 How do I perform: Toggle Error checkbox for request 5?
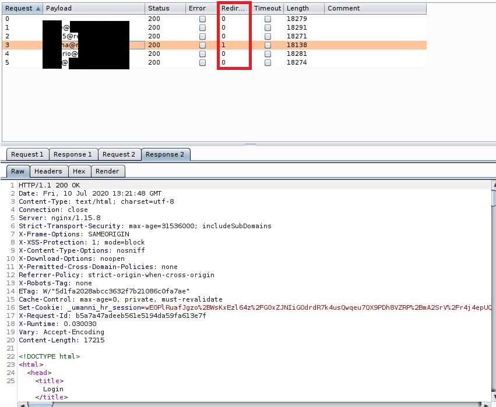[202, 62]
